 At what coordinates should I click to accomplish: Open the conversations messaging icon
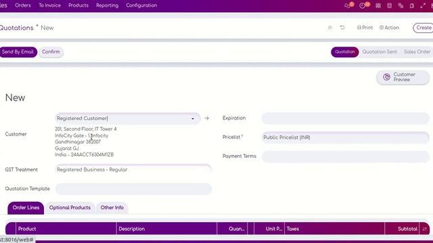pos(348,5)
